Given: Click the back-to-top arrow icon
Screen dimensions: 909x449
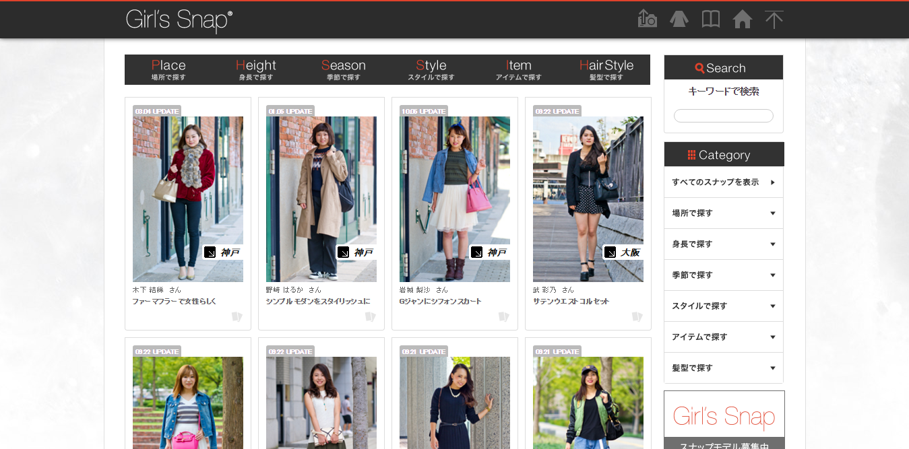Looking at the screenshot, I should click(x=774, y=19).
